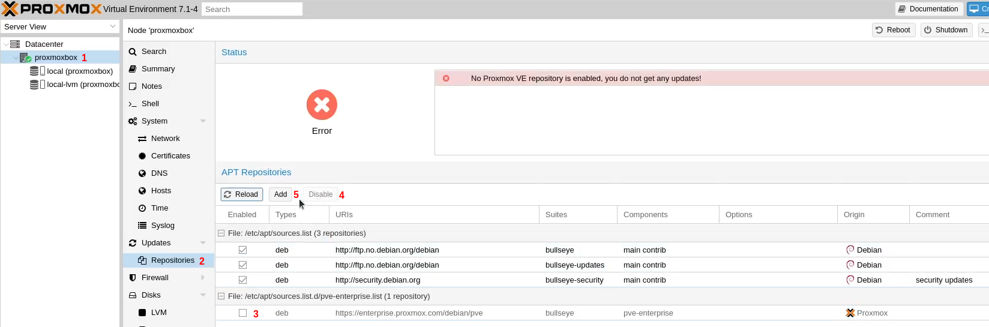Enable the pve-enterprise repository checkbox
This screenshot has width=989, height=327.
tap(242, 313)
